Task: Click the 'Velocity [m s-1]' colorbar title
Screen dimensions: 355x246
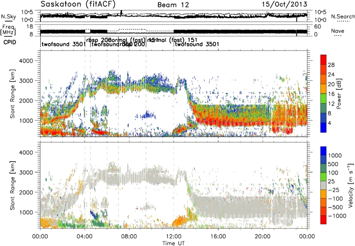Action: (x=351, y=185)
